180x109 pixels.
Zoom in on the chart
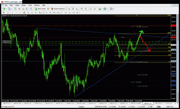[x=82, y=9]
